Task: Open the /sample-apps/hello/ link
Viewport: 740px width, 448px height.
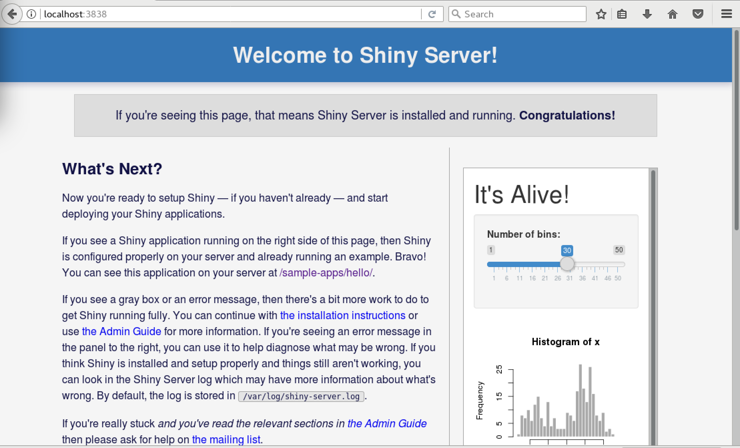Action: pos(326,273)
